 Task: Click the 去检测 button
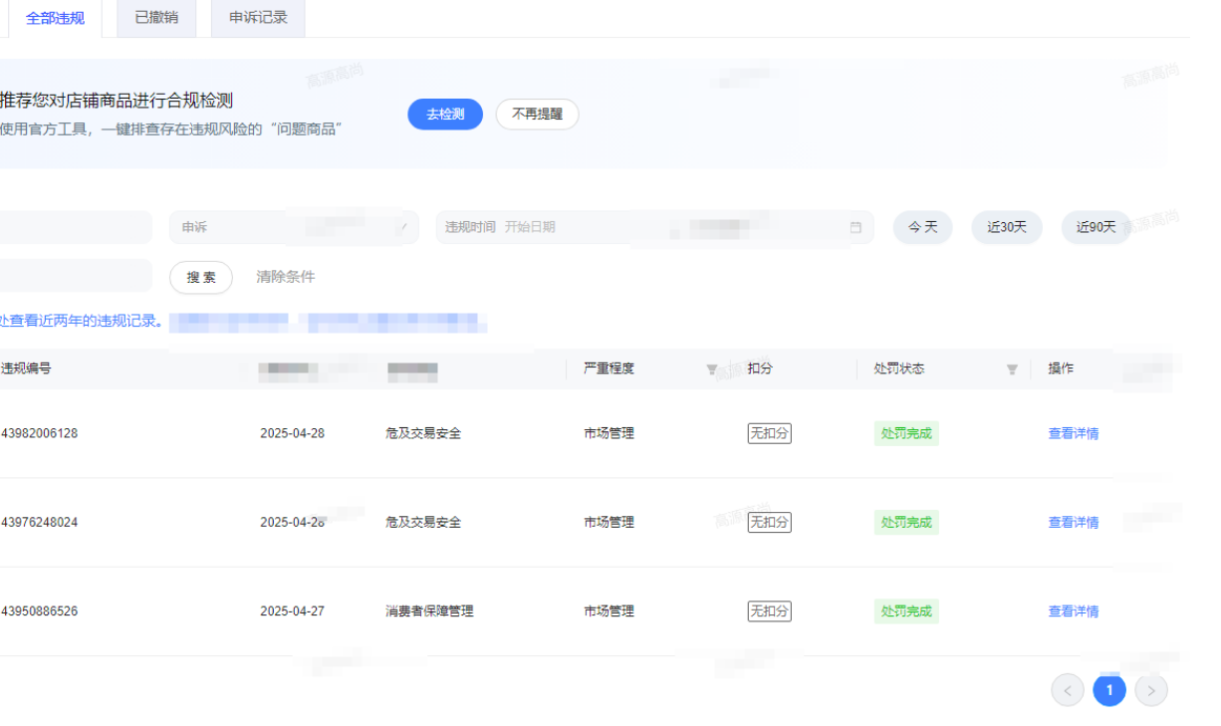coord(445,115)
